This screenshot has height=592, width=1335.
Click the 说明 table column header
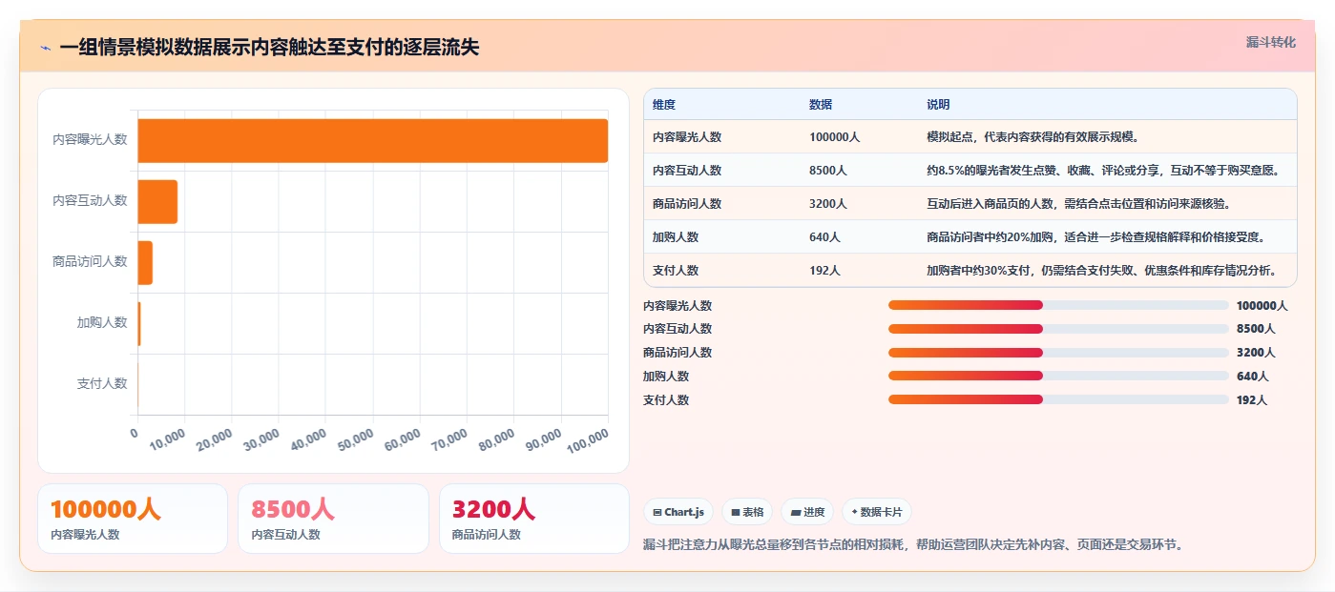938,105
